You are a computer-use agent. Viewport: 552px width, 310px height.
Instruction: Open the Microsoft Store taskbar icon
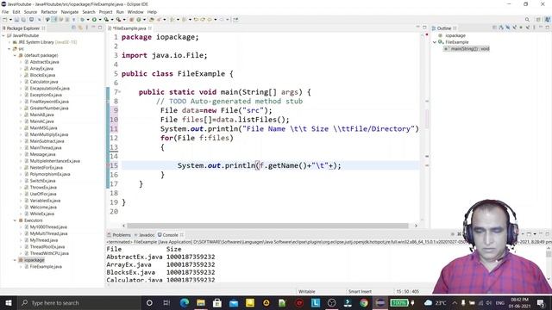216,302
